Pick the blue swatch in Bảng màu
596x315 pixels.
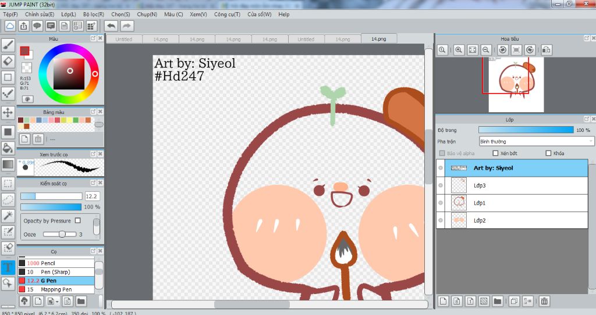39,120
